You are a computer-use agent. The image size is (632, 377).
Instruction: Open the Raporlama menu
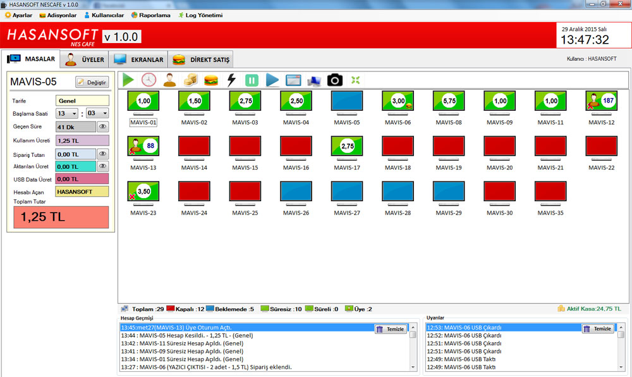point(151,15)
